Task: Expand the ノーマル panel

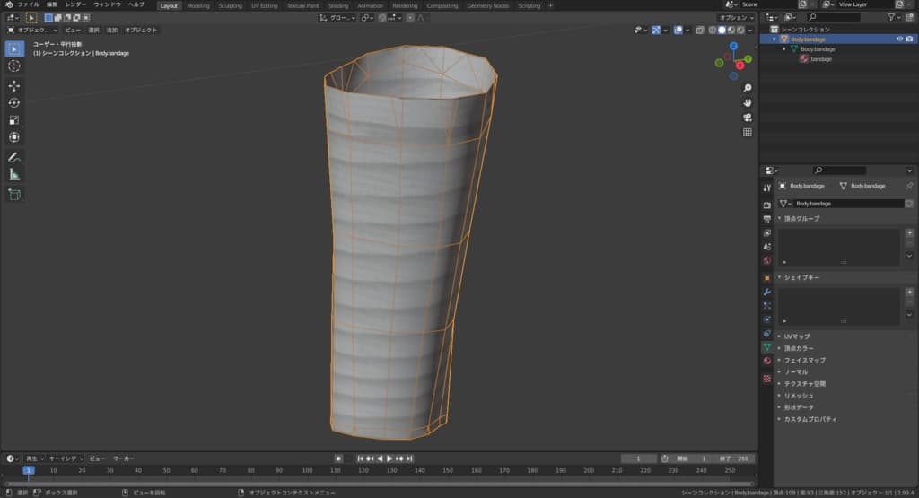Action: [796, 371]
